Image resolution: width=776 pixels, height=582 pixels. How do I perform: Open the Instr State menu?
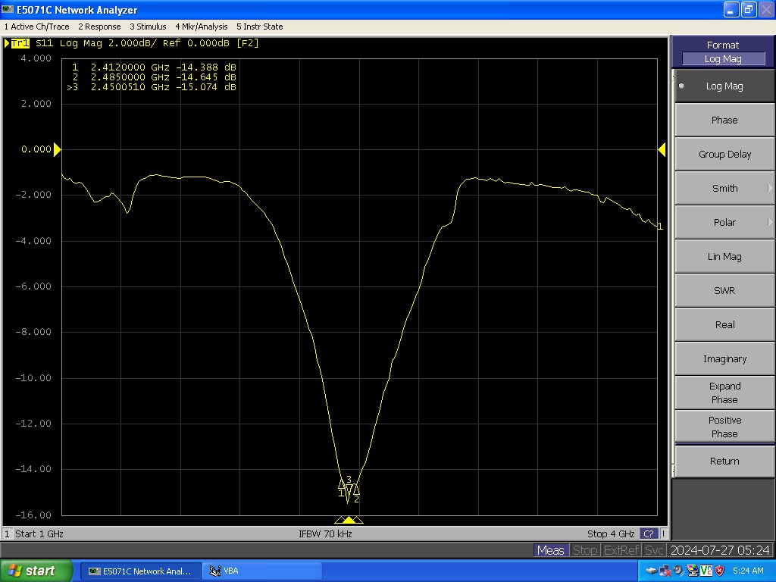pos(260,27)
